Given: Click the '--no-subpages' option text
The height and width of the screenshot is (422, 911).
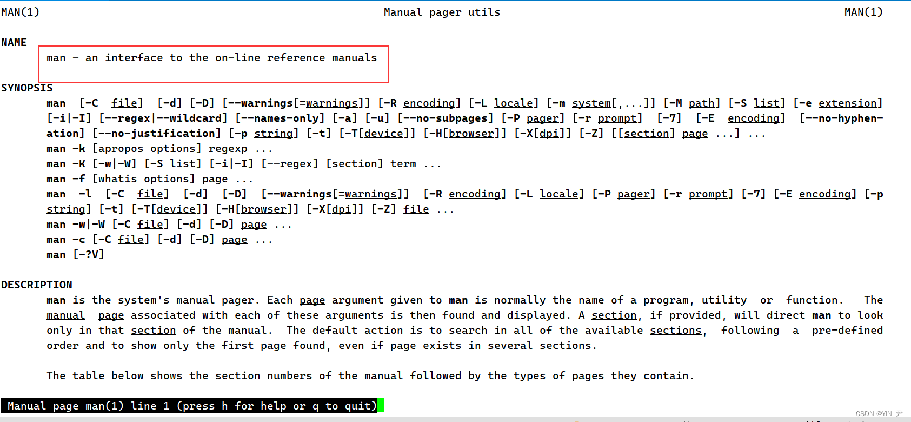Looking at the screenshot, I should (x=445, y=118).
